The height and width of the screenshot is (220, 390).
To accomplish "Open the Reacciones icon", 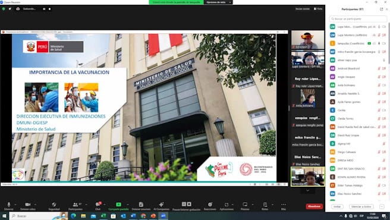I will (x=210, y=205).
